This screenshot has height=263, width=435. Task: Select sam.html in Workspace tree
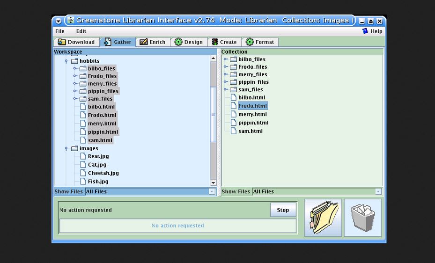click(x=100, y=140)
